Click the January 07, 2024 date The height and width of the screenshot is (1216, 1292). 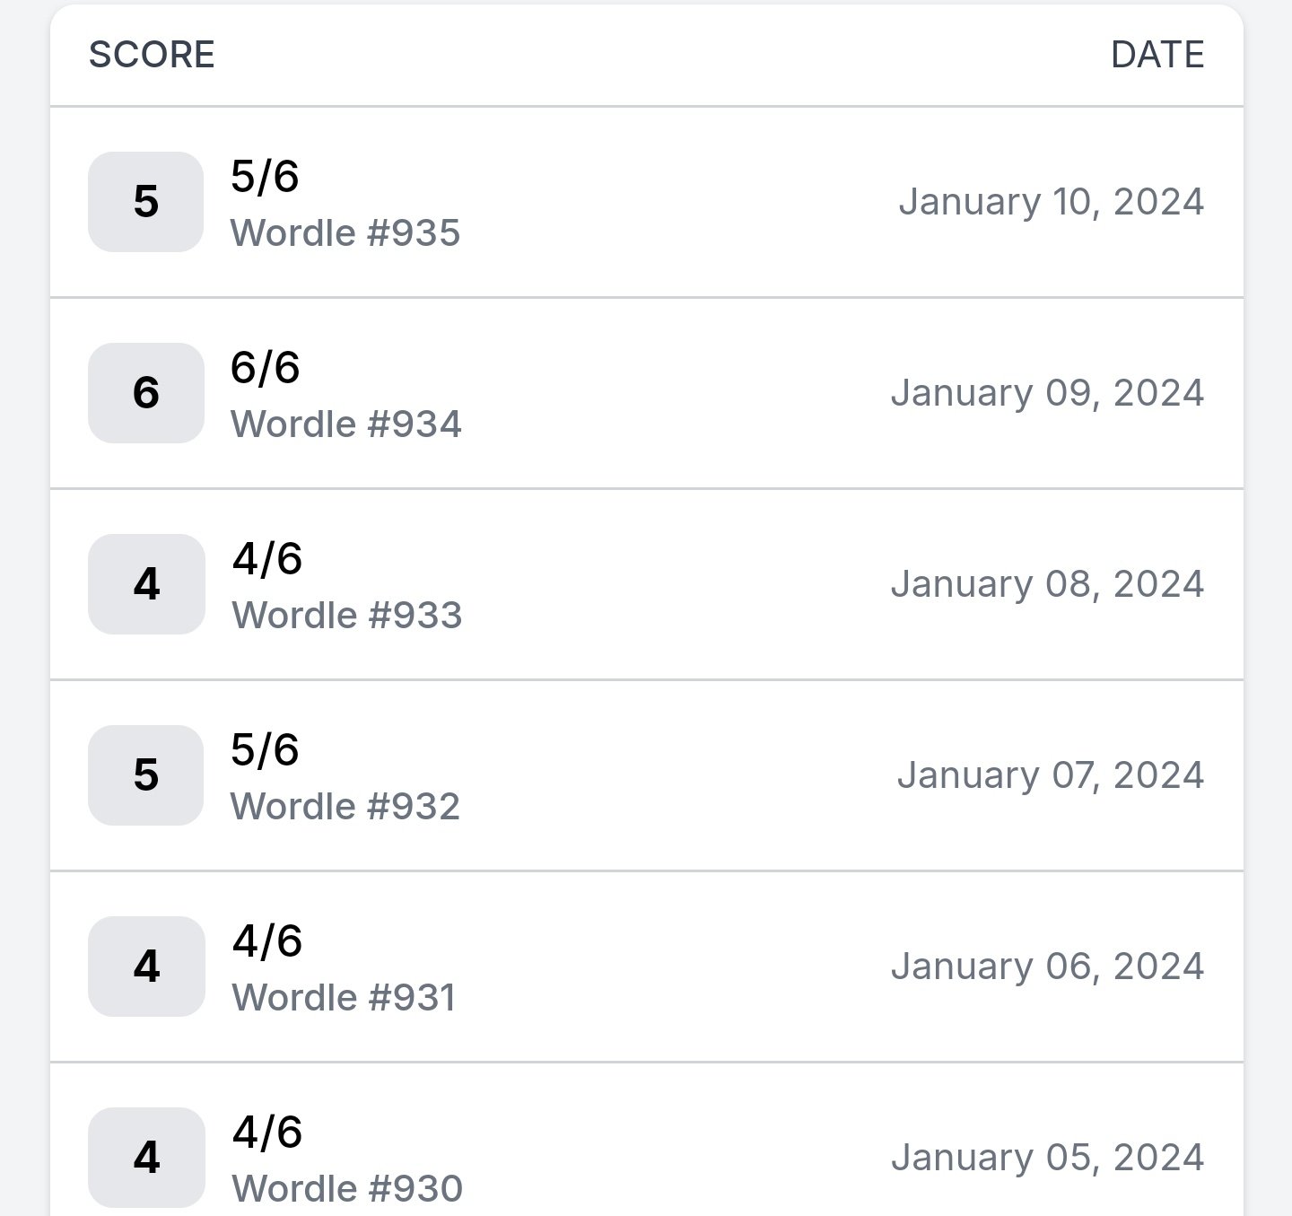pos(1051,775)
